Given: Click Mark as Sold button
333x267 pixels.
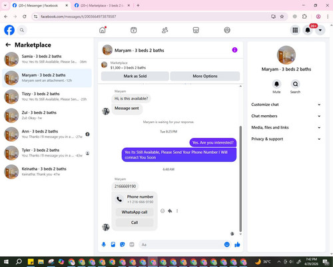Looking at the screenshot, I should (135, 76).
